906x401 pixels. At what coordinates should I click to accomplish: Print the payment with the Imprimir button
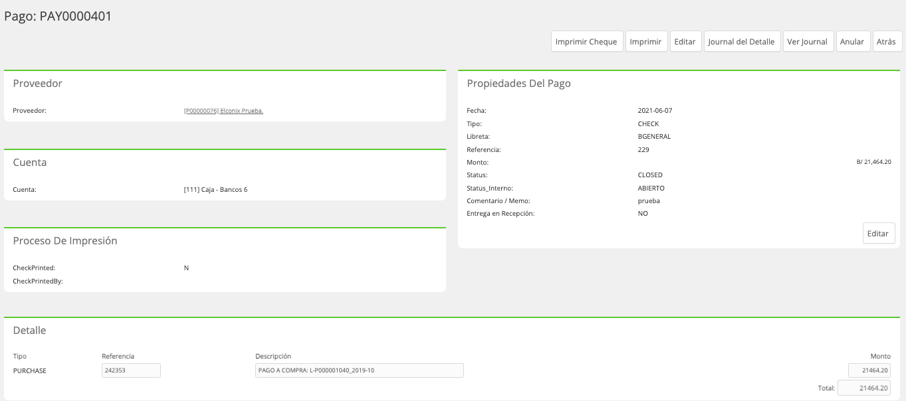(x=645, y=41)
